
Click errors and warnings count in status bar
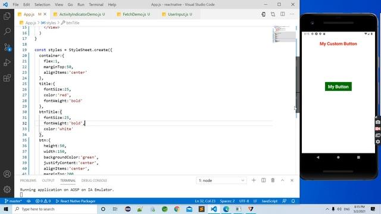(x=43, y=201)
